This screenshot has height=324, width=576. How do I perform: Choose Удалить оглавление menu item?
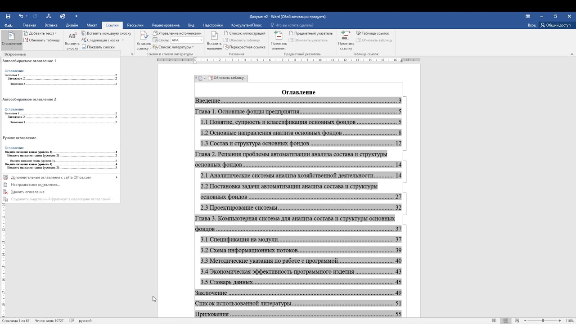[x=60, y=192]
